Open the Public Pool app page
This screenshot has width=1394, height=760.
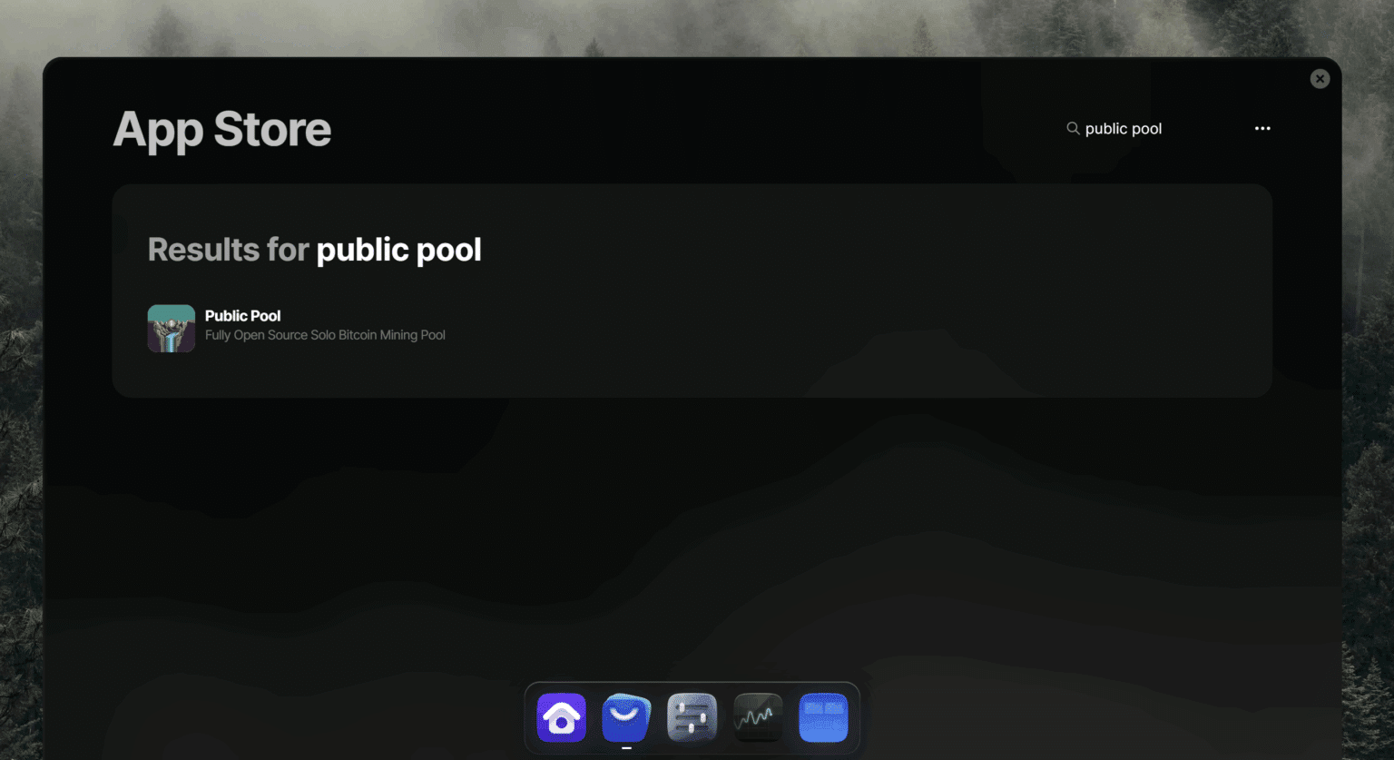[242, 315]
